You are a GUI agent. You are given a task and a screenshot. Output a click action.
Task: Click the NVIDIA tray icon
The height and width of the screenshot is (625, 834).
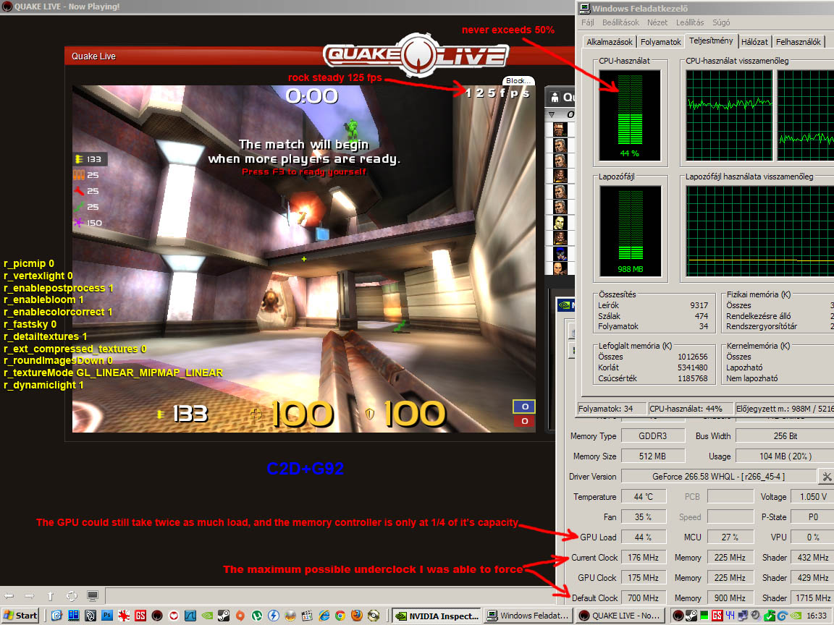point(796,616)
